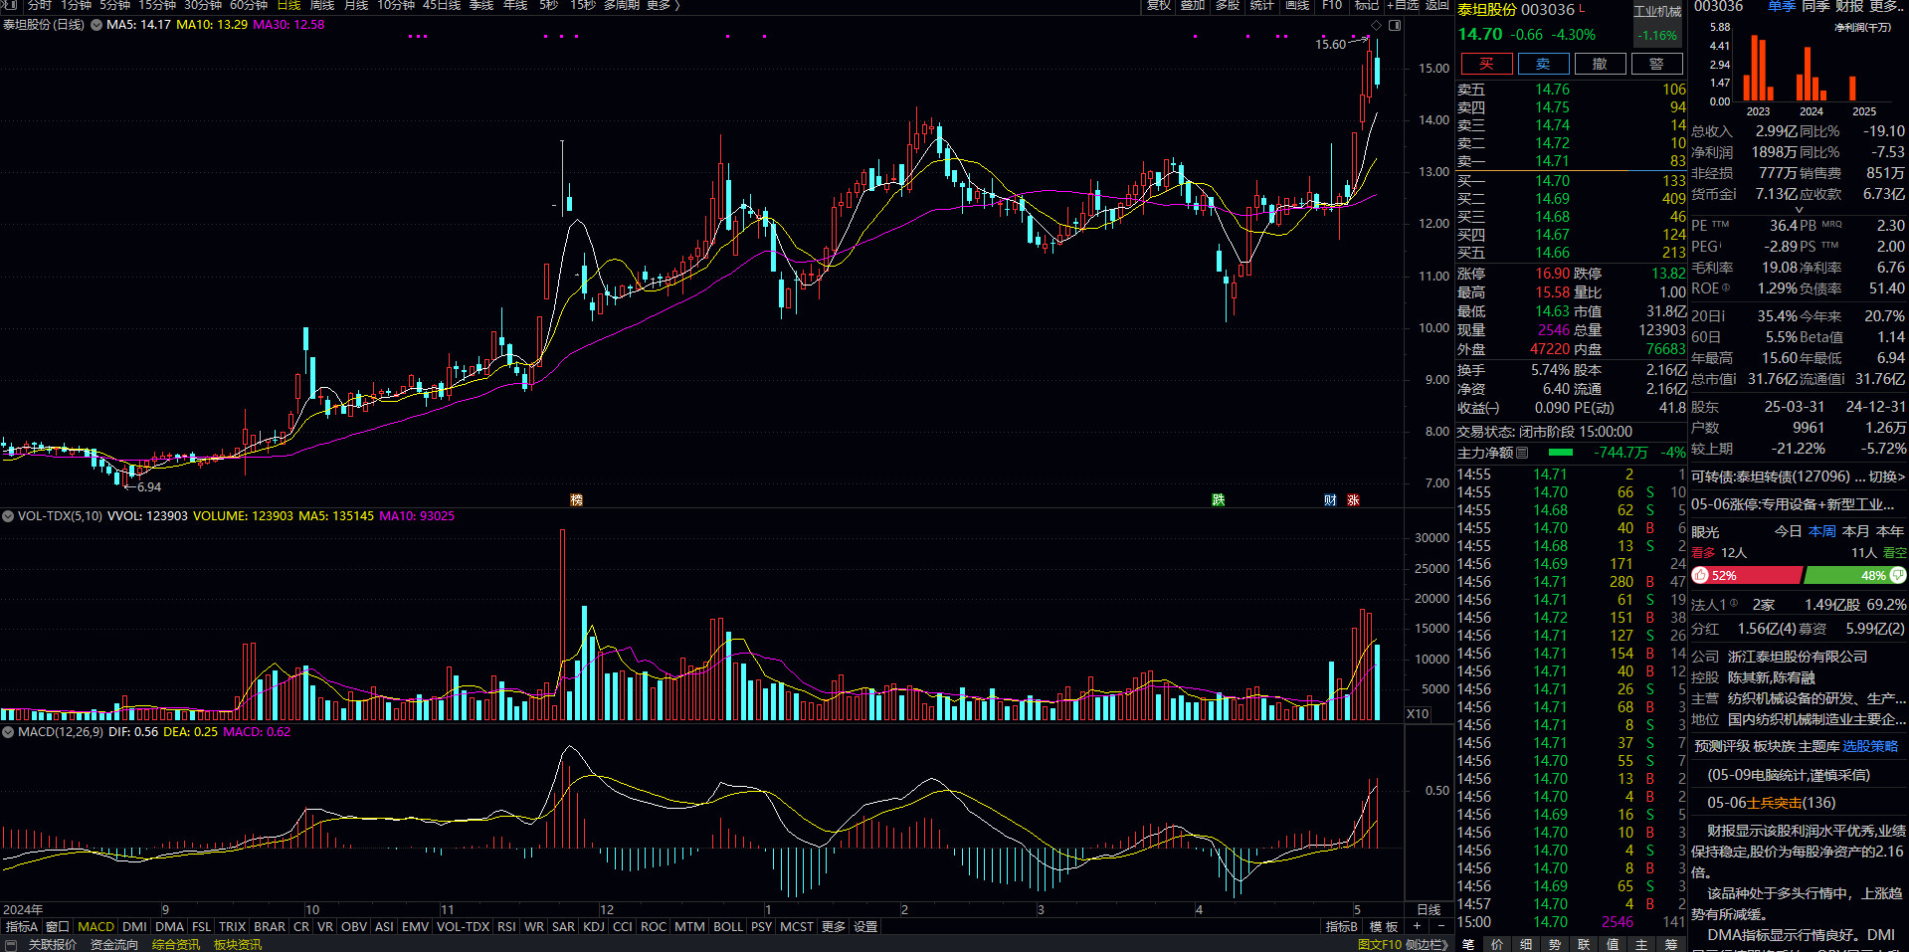
Task: Select the 日线 period tab
Action: (288, 5)
